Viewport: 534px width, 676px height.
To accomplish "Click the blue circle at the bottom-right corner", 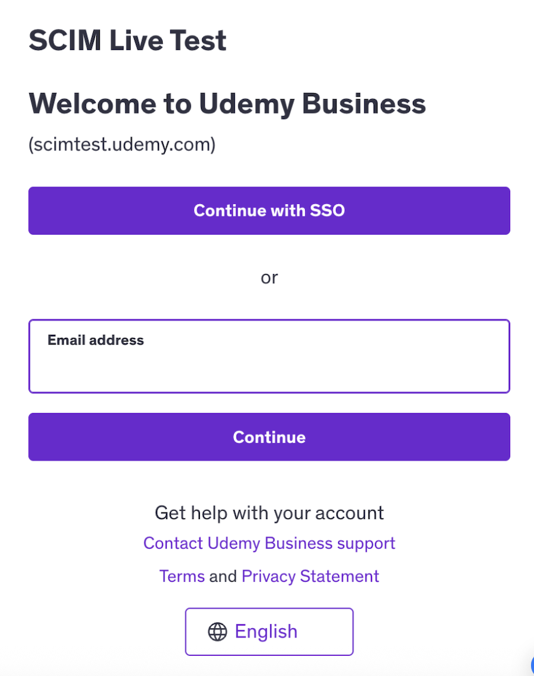I will pyautogui.click(x=531, y=668).
